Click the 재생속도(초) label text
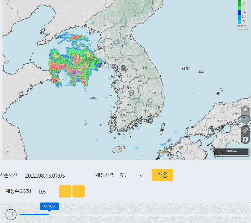This screenshot has height=223, width=251. pos(18,191)
